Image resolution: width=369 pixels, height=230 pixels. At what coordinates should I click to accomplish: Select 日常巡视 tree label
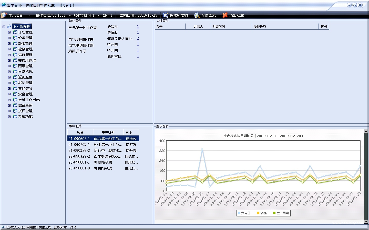point(25,72)
